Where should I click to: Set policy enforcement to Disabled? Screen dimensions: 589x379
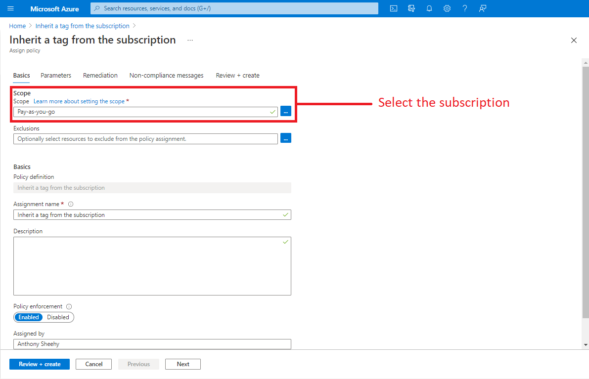58,317
